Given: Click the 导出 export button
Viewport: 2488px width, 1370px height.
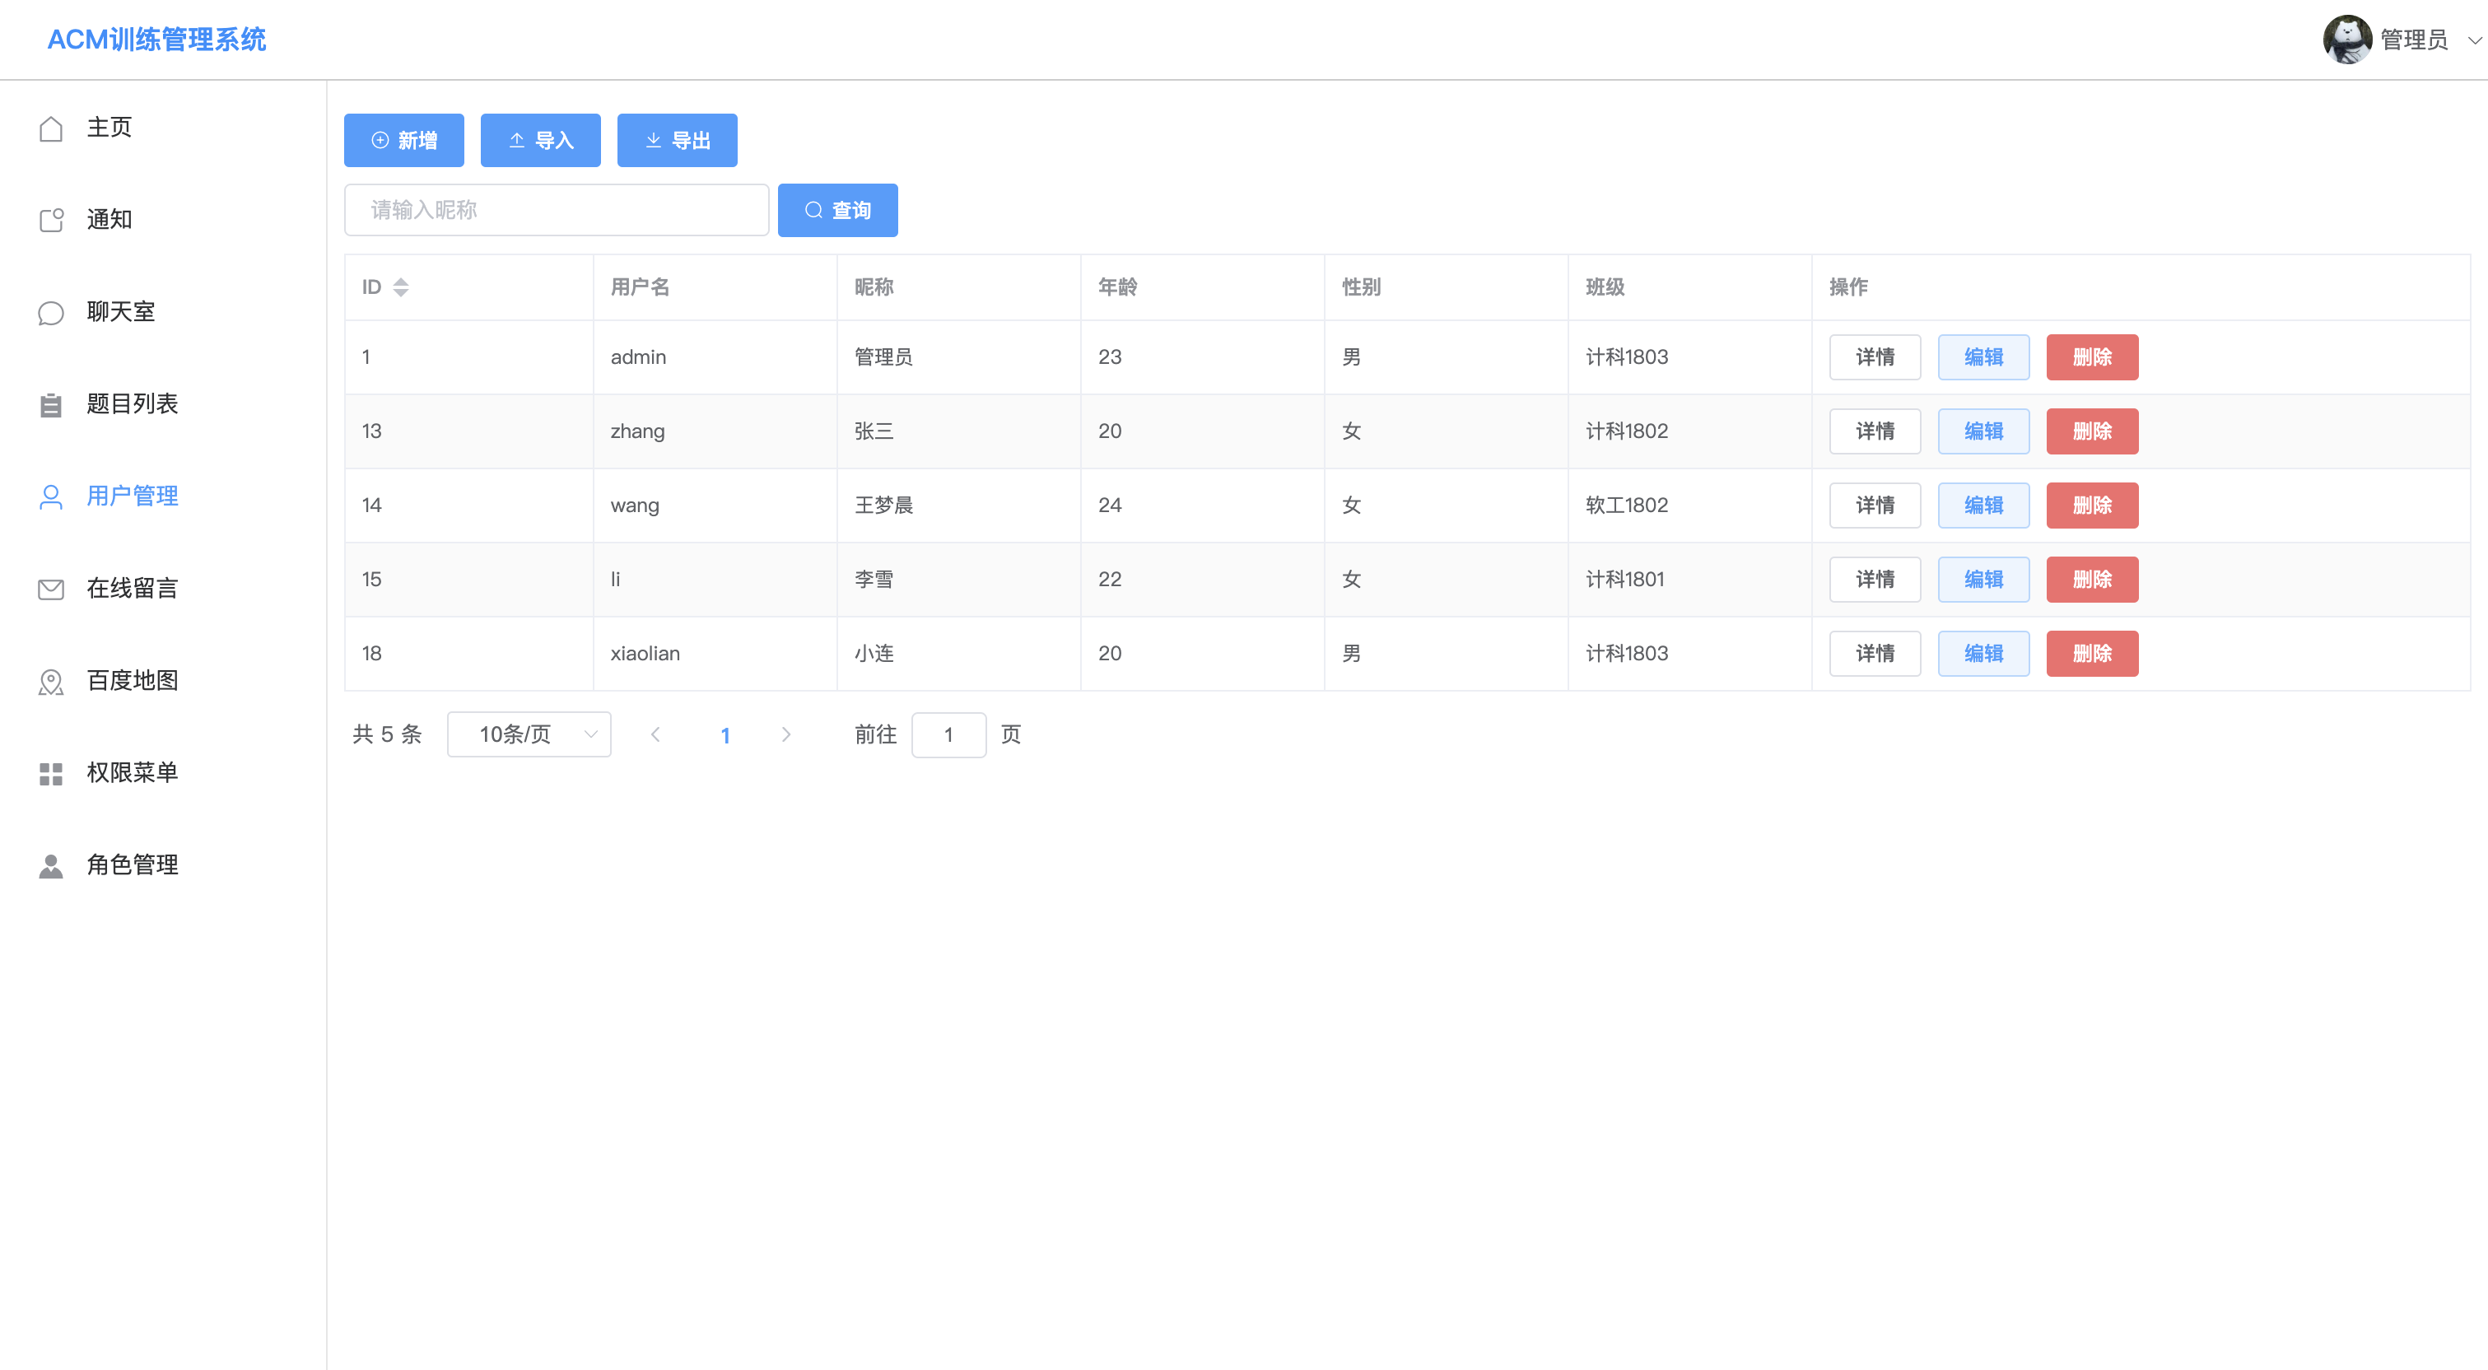Looking at the screenshot, I should tap(677, 139).
